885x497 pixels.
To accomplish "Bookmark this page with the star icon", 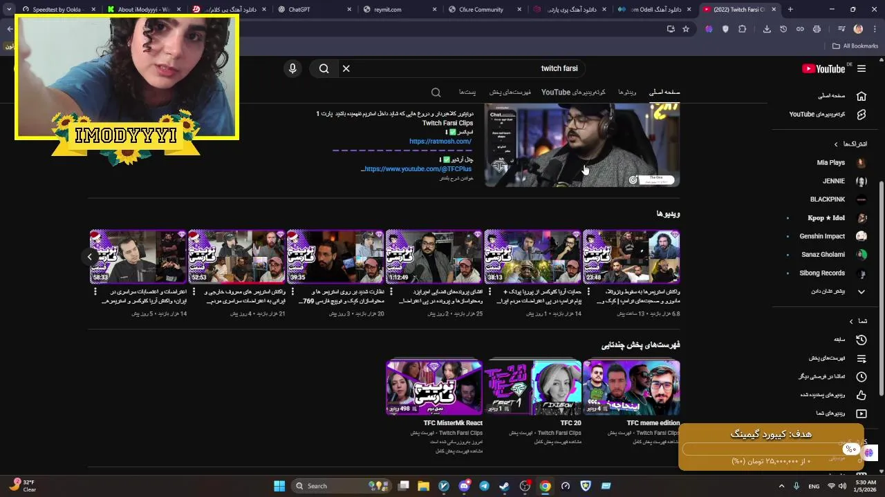I will 686,29.
